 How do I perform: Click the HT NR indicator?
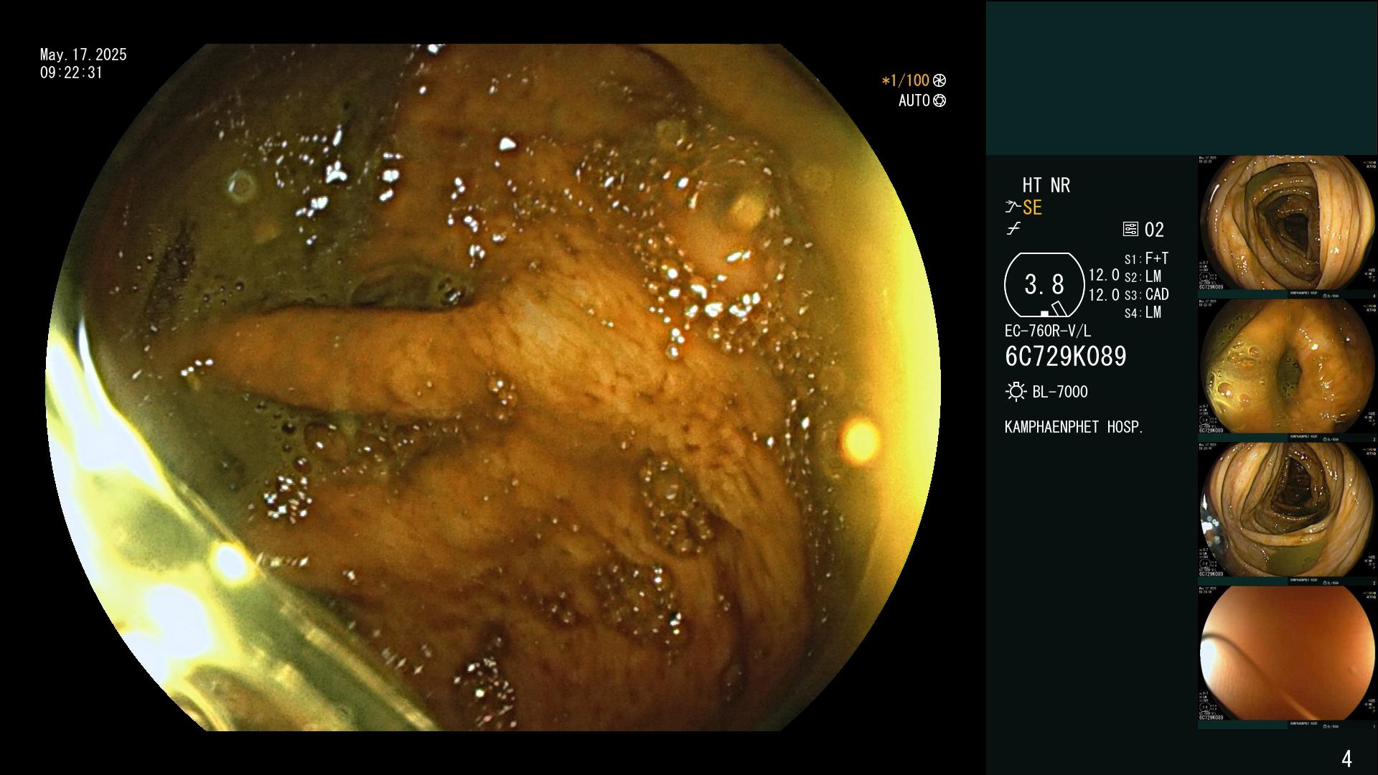coord(1046,185)
